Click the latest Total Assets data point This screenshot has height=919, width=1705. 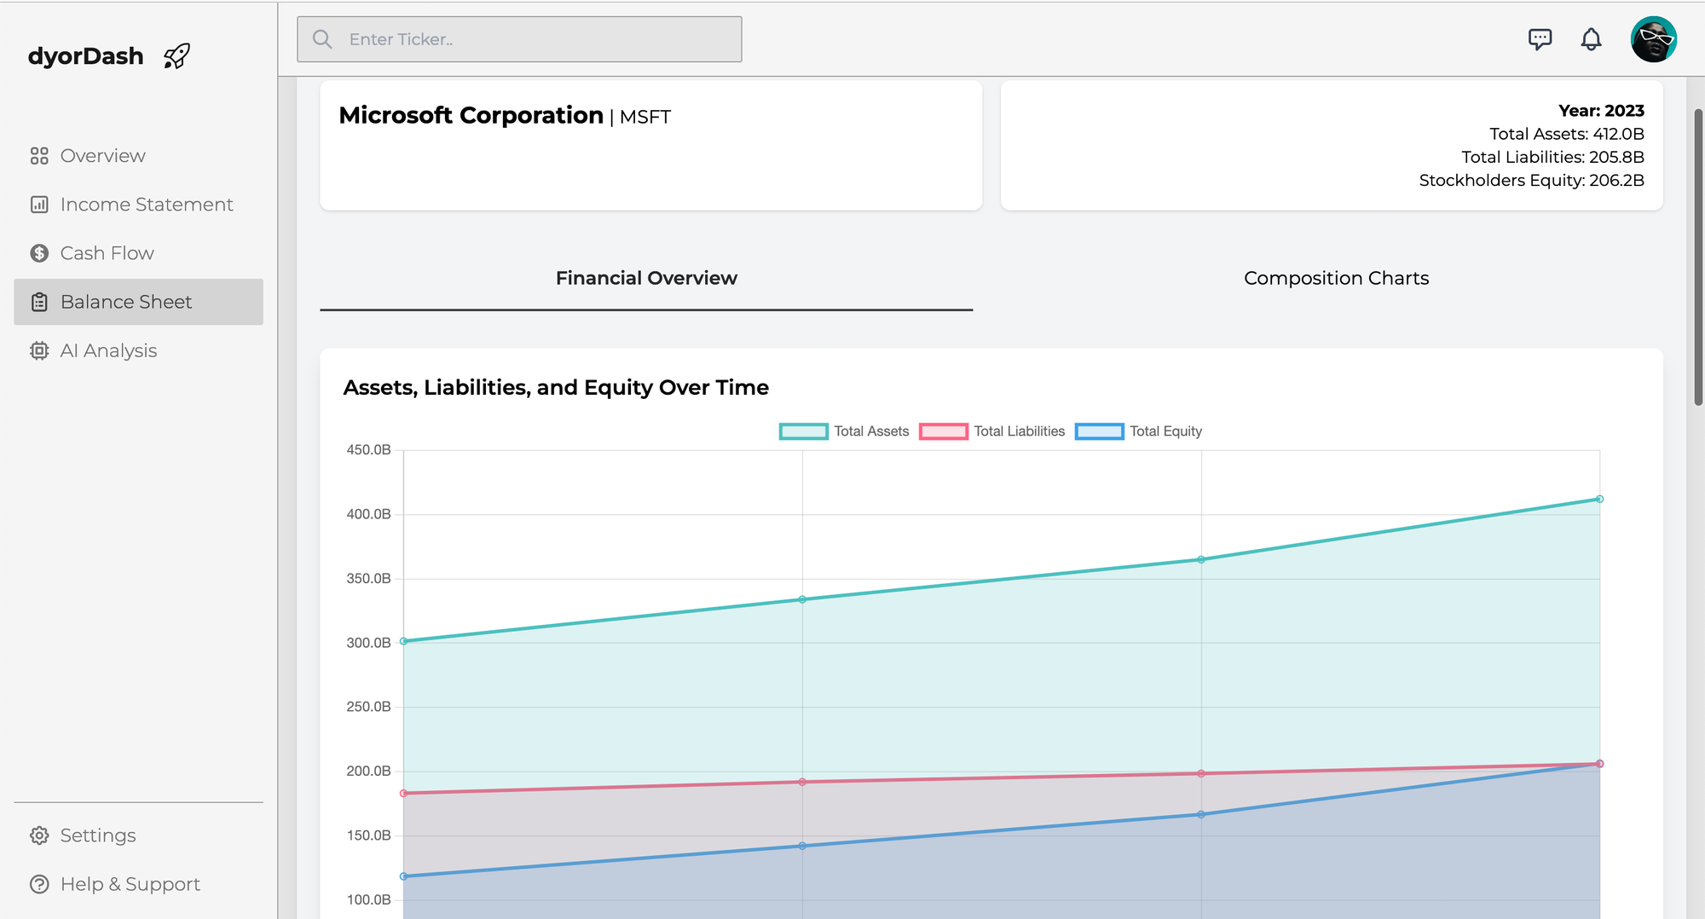pos(1599,500)
